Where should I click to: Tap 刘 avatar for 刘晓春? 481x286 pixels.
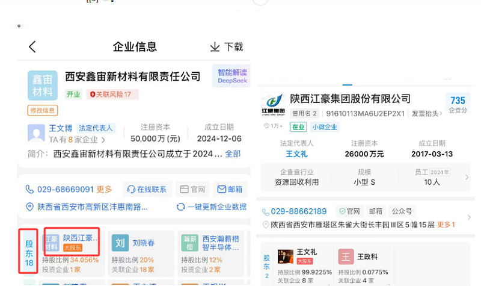click(120, 243)
